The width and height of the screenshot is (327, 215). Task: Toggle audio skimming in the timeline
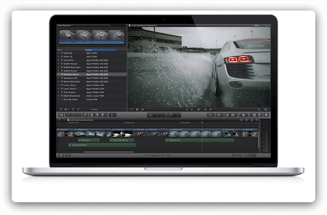click(246, 120)
